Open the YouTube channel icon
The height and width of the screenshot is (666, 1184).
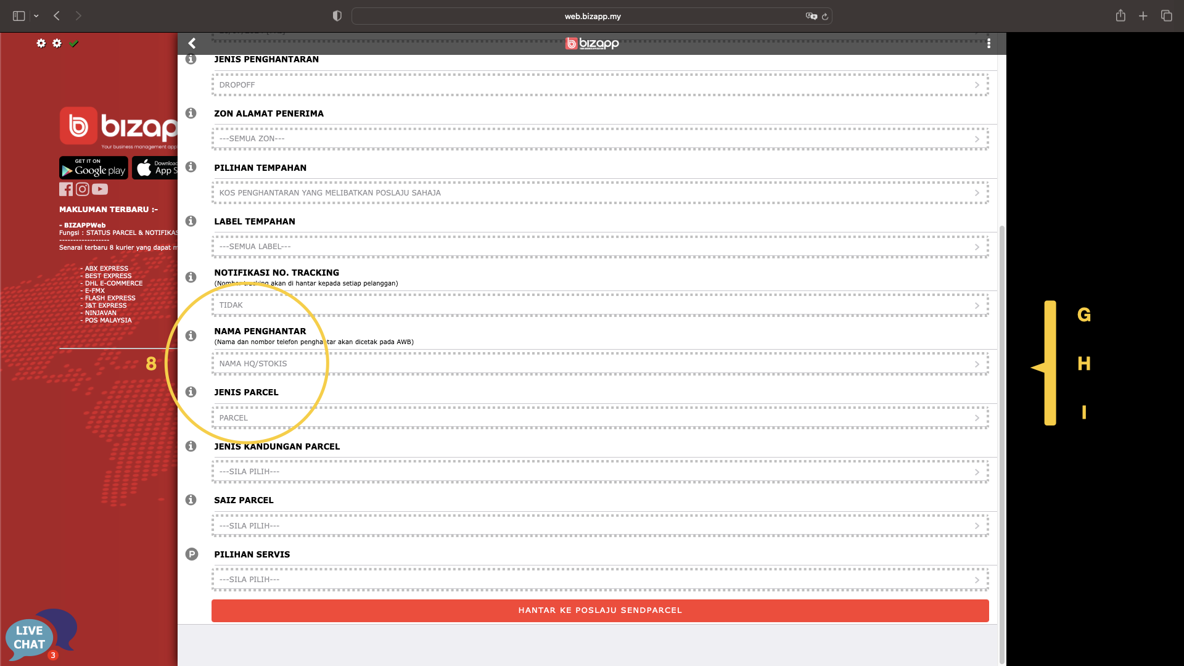(100, 189)
